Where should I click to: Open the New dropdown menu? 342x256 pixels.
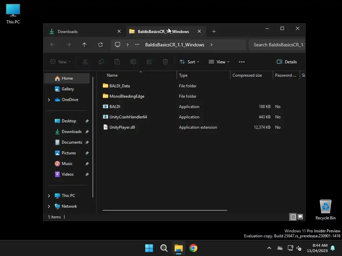[60, 62]
